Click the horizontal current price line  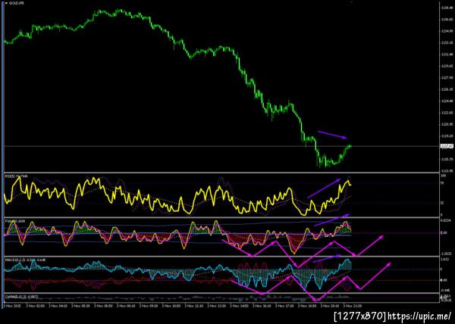(x=222, y=146)
